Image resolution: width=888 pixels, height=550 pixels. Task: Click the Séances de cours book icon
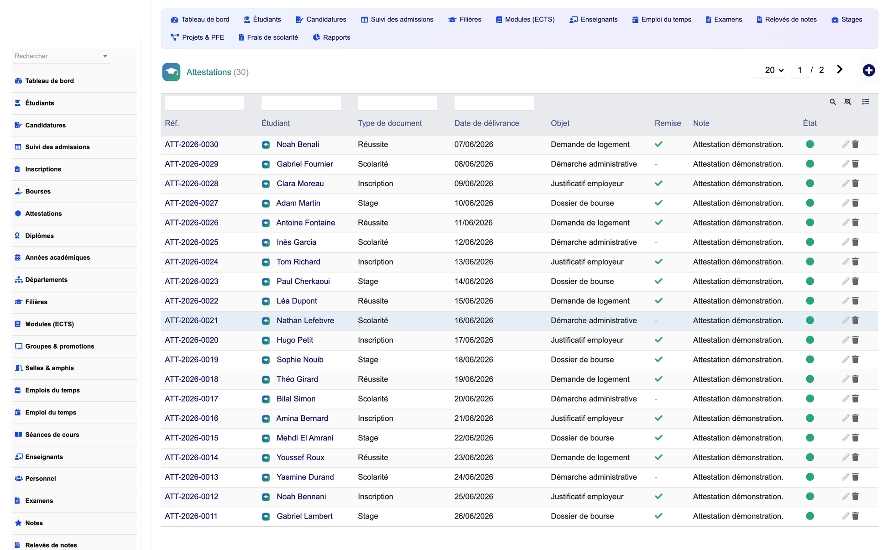click(x=18, y=435)
